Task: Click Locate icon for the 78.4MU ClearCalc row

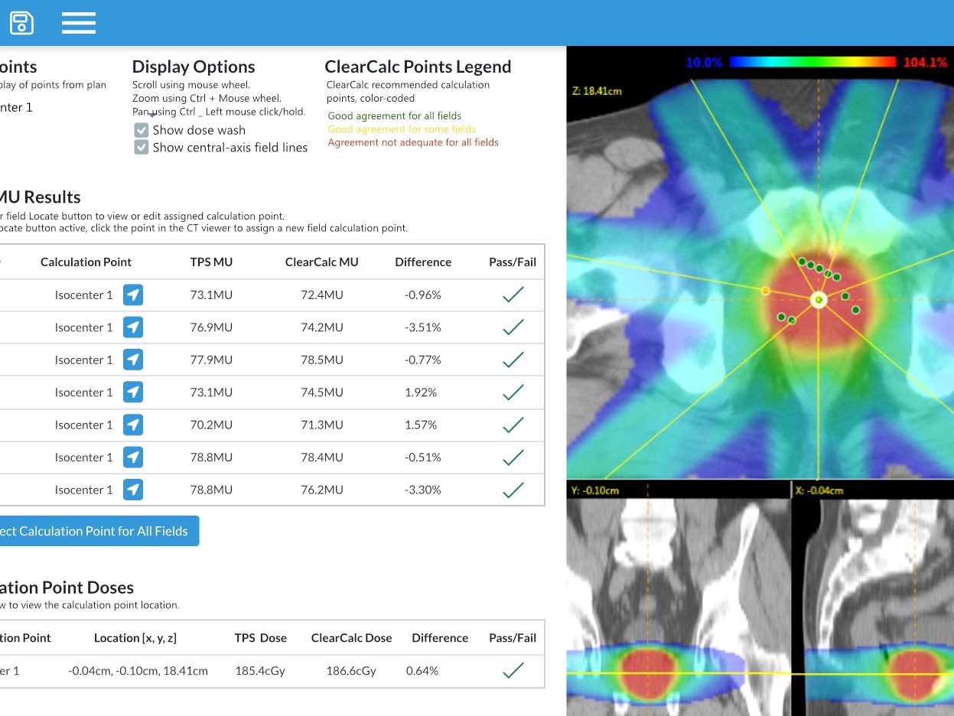Action: point(133,457)
